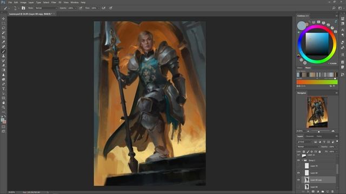Screen dimensions: 346x194
Task: Open the brush preset picker arrow
Action: coord(19,8)
